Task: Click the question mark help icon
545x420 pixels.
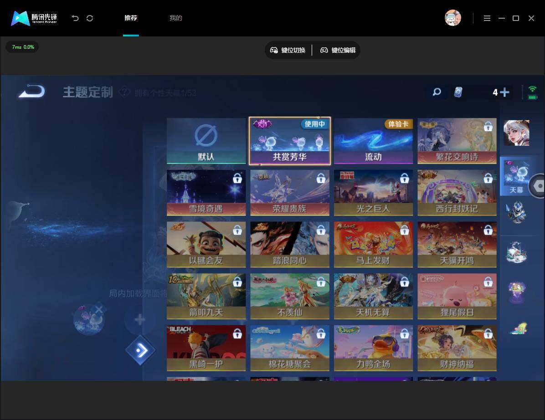Action: click(x=124, y=92)
